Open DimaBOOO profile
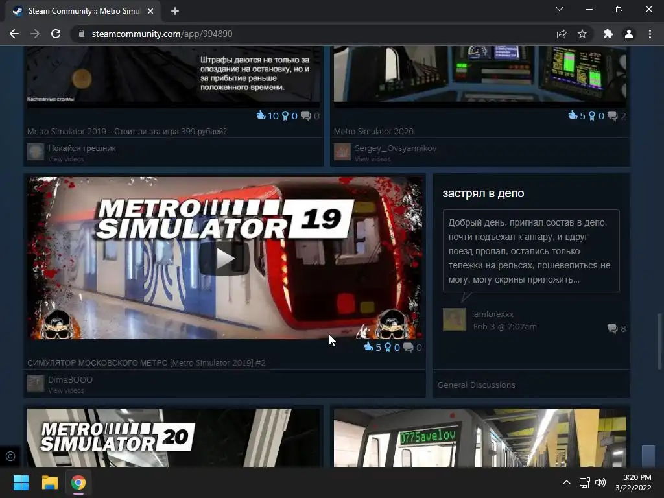The image size is (664, 498). click(x=70, y=380)
